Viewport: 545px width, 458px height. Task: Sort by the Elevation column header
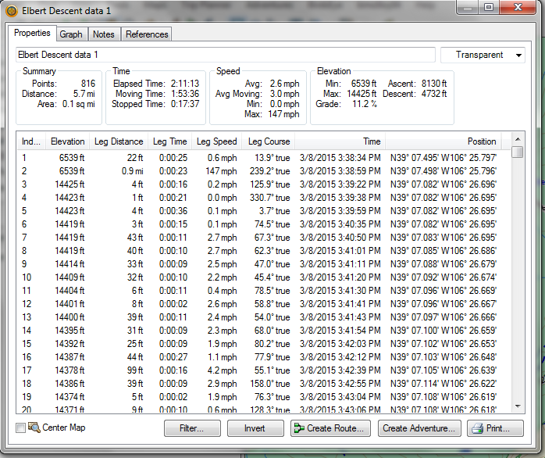(x=67, y=141)
